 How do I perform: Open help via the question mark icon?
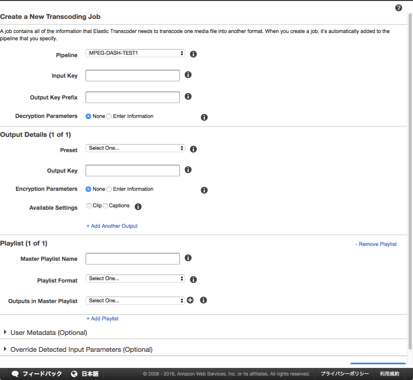[x=398, y=8]
